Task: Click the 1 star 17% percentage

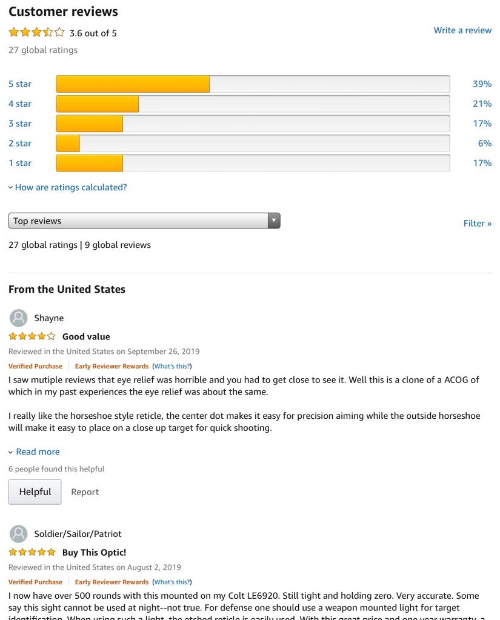Action: 482,163
